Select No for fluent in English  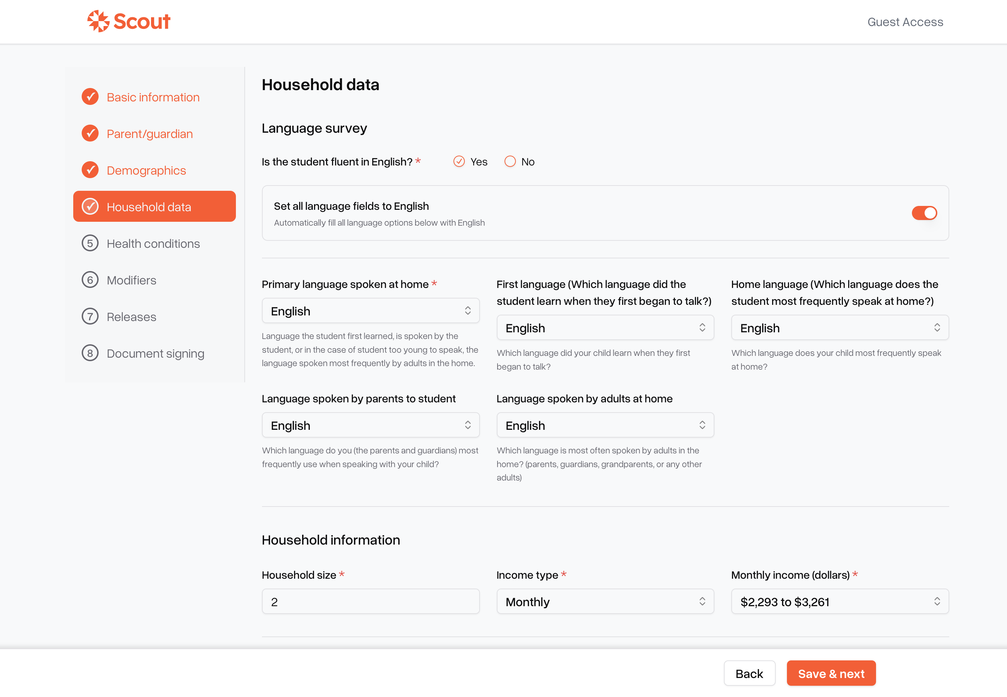510,162
